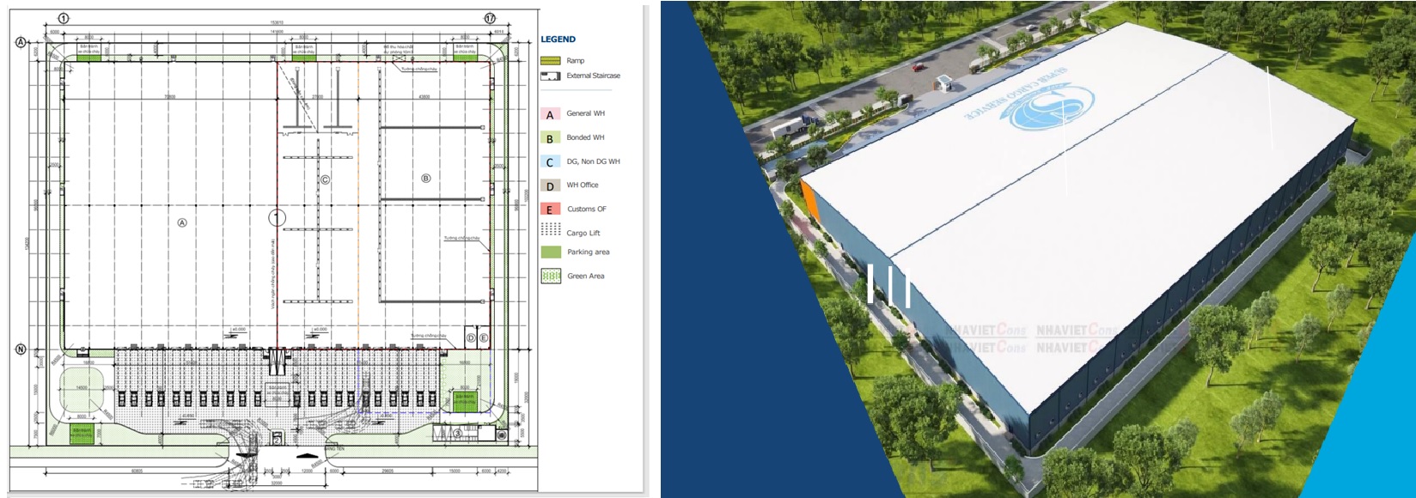Click the red Customs OF swatch labeled E

pos(550,209)
